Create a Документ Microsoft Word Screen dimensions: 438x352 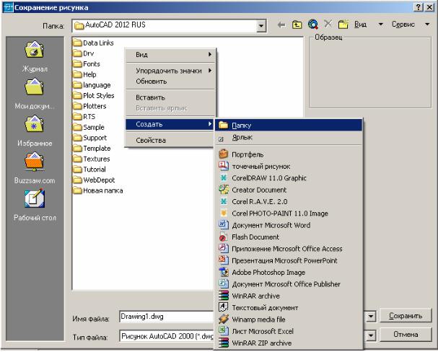pyautogui.click(x=289, y=225)
